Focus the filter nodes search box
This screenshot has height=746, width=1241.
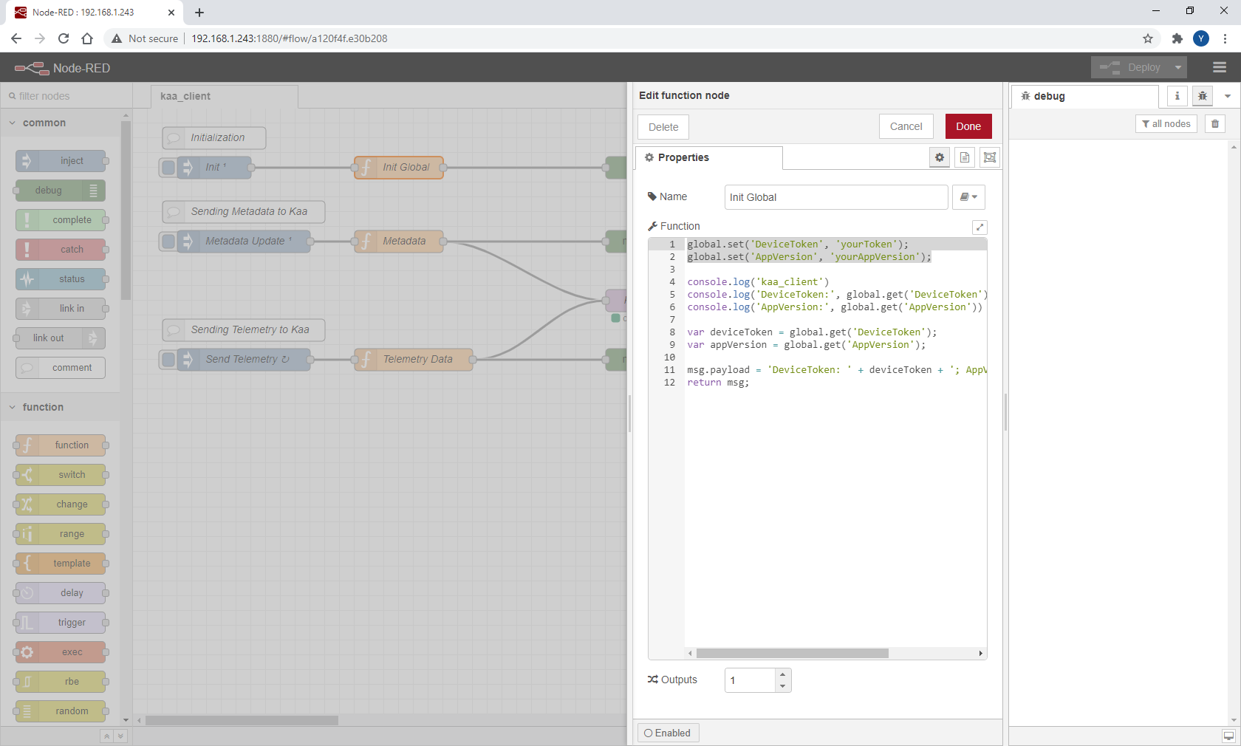point(66,96)
